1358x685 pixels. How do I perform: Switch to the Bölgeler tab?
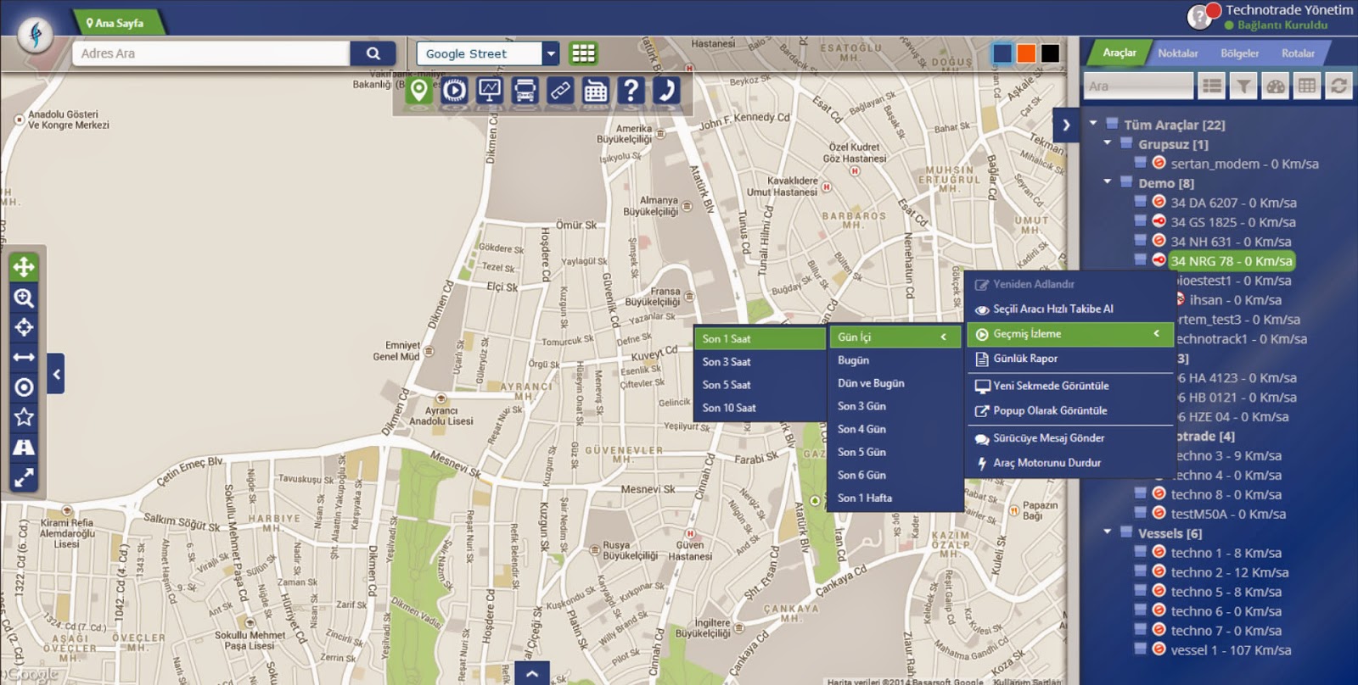[1239, 53]
